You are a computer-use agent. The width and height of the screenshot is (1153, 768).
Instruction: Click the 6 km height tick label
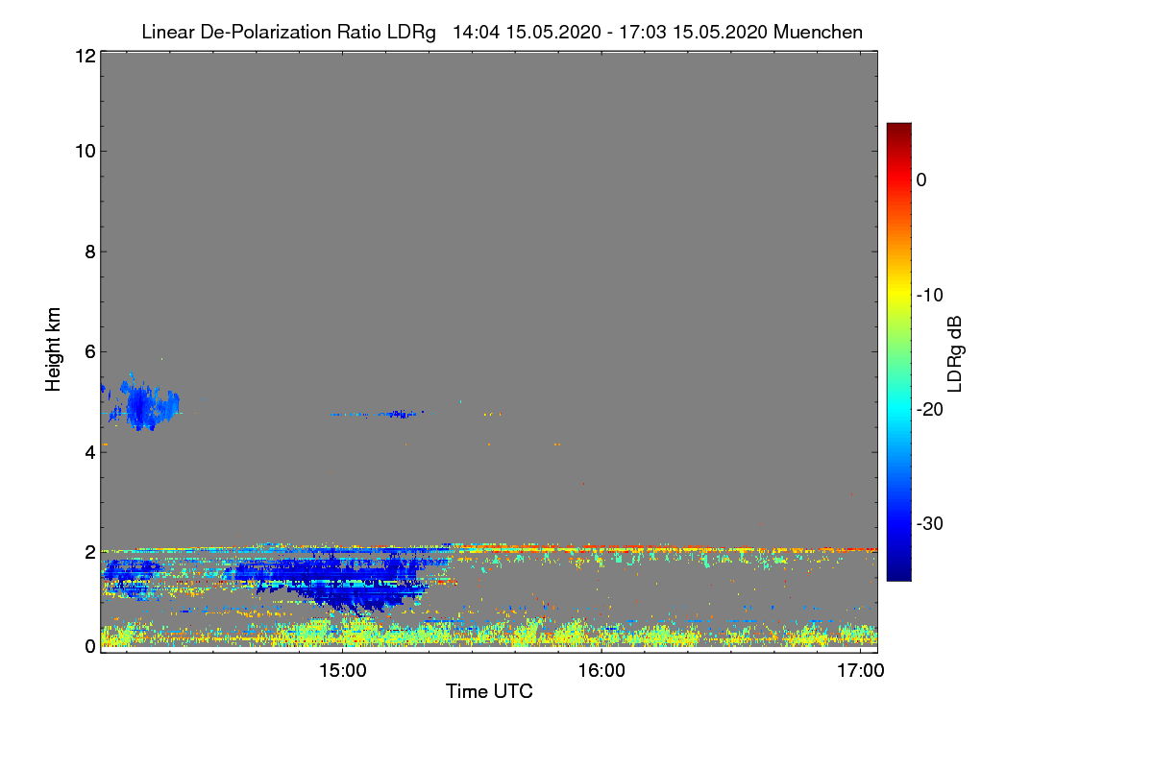point(88,351)
